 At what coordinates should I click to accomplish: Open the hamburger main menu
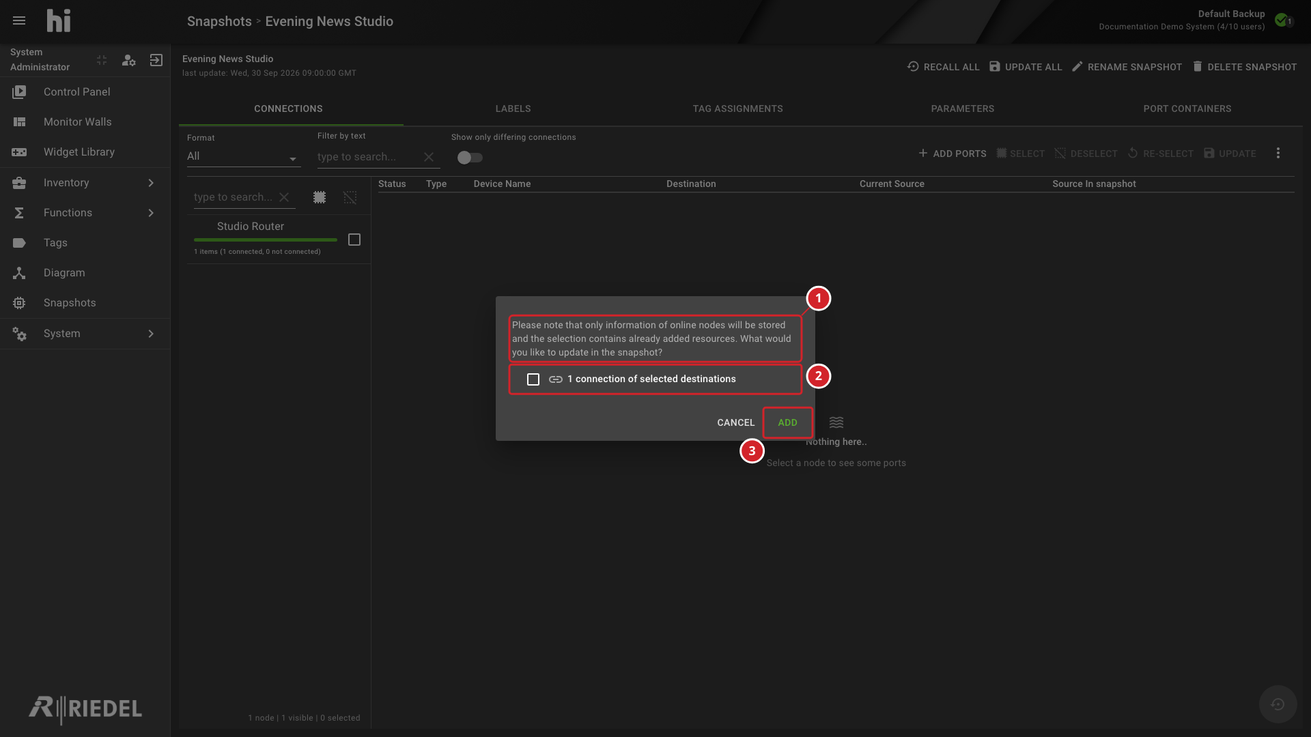tap(19, 20)
